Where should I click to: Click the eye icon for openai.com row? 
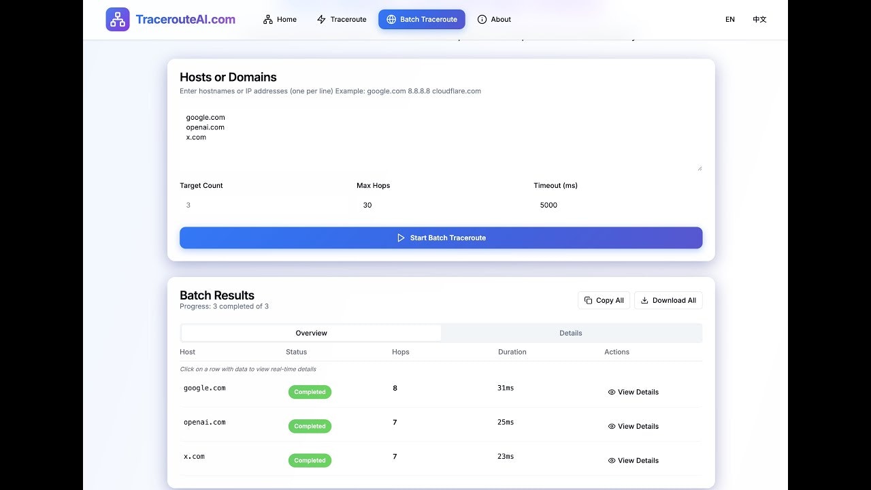(612, 426)
